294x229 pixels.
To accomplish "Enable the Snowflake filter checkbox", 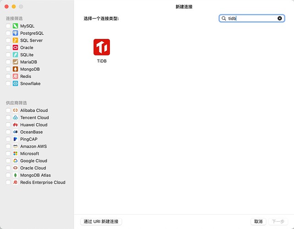I will 8,83.
